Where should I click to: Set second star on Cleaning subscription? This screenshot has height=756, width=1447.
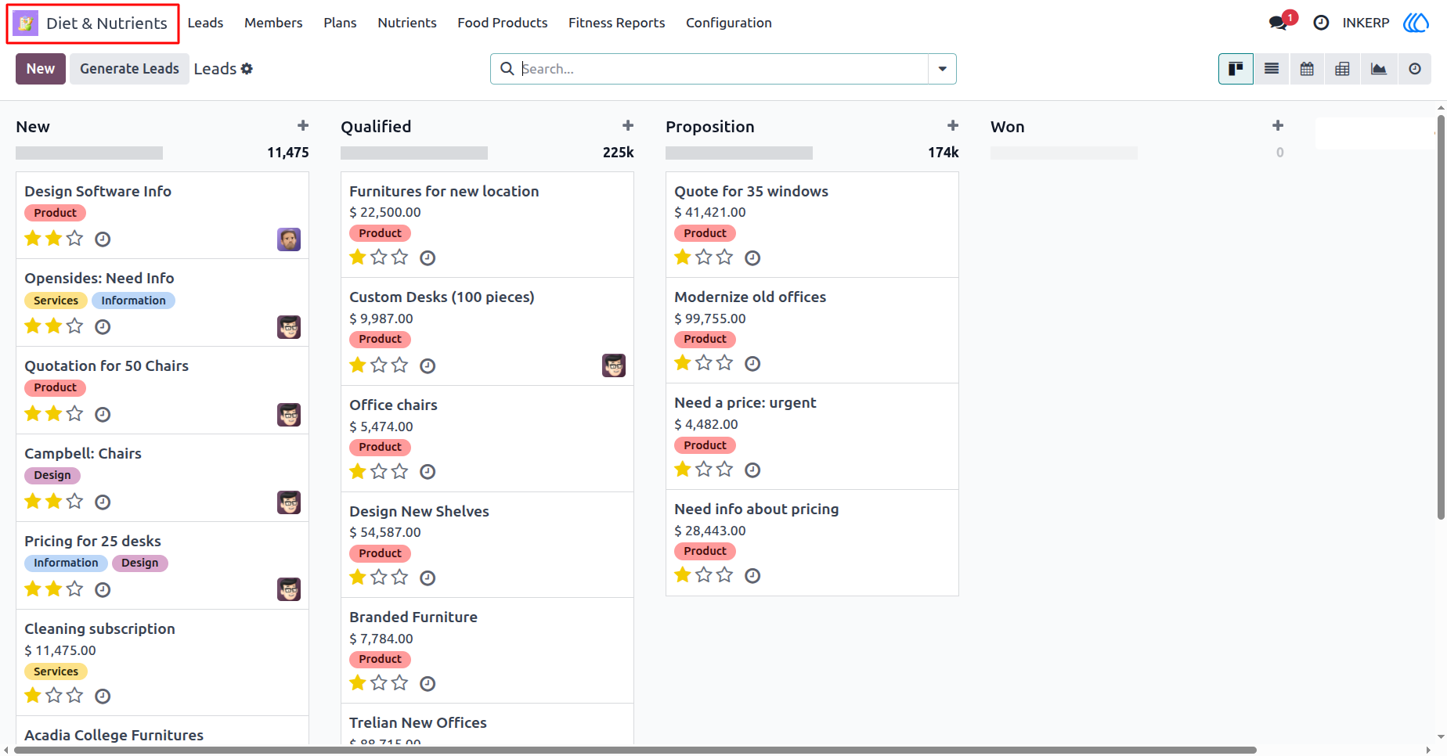(54, 696)
